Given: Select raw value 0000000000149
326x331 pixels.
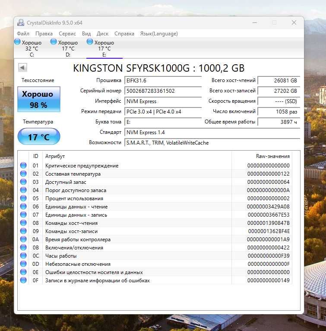Looking at the screenshot, I should tap(268, 281).
